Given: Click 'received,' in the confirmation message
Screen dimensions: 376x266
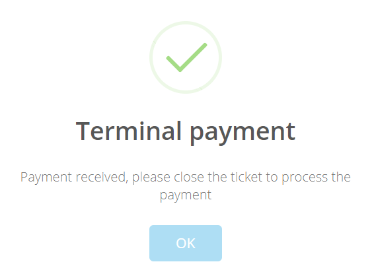Looking at the screenshot, I should click(x=102, y=178).
